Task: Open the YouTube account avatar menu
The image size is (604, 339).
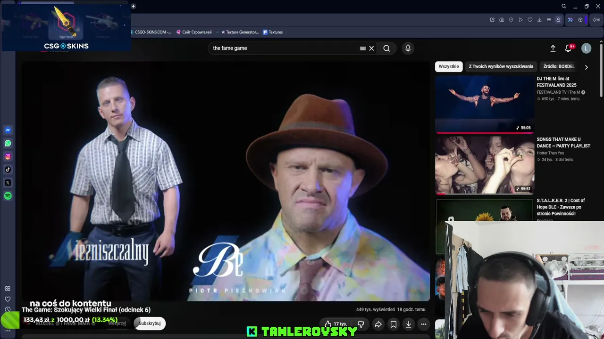Action: [x=587, y=48]
